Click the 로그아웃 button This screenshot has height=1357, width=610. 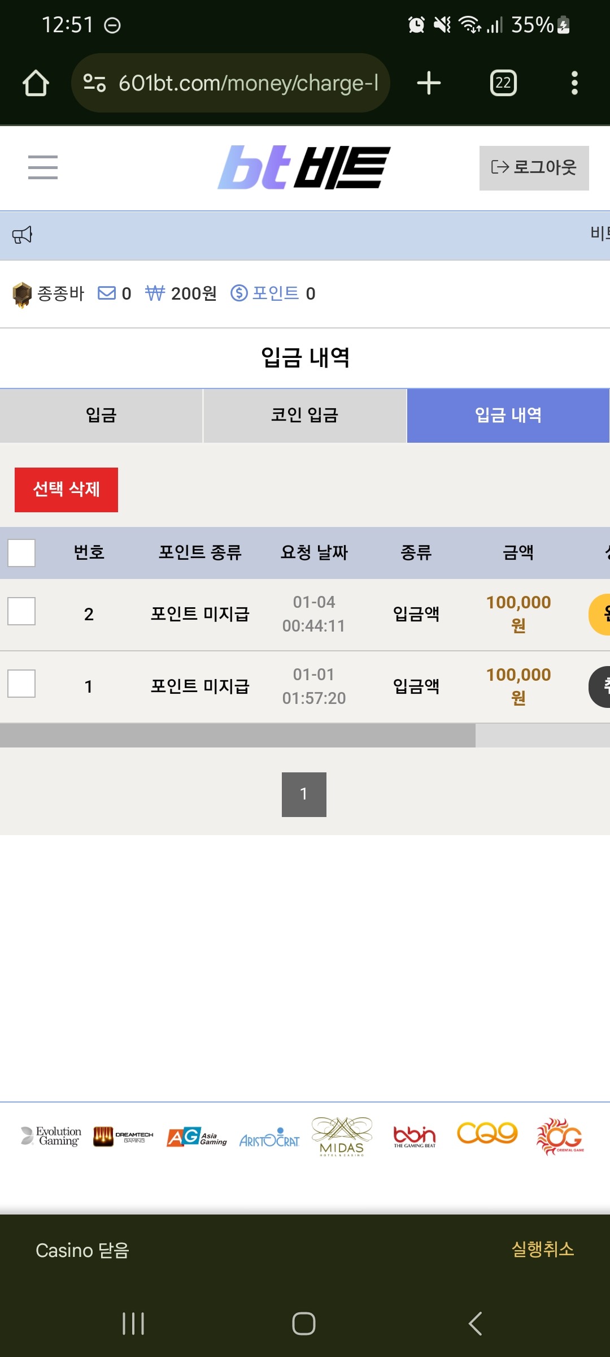[534, 168]
